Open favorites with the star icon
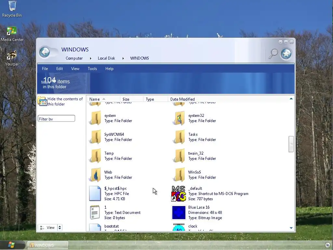The image size is (333, 250). (x=286, y=54)
